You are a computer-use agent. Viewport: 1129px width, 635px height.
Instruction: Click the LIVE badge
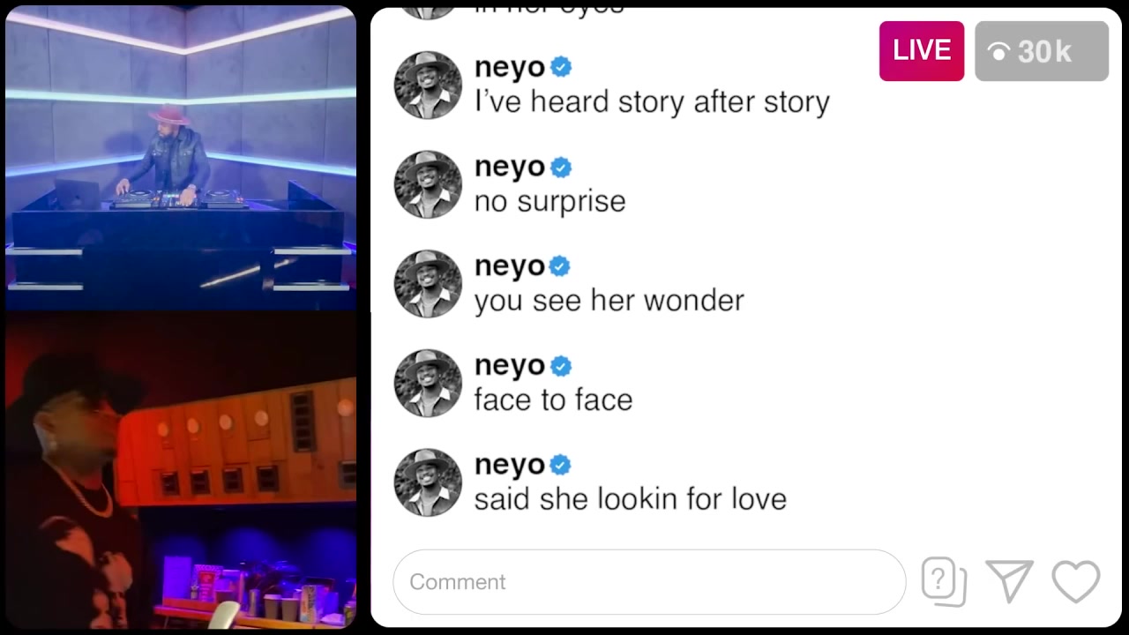(922, 51)
